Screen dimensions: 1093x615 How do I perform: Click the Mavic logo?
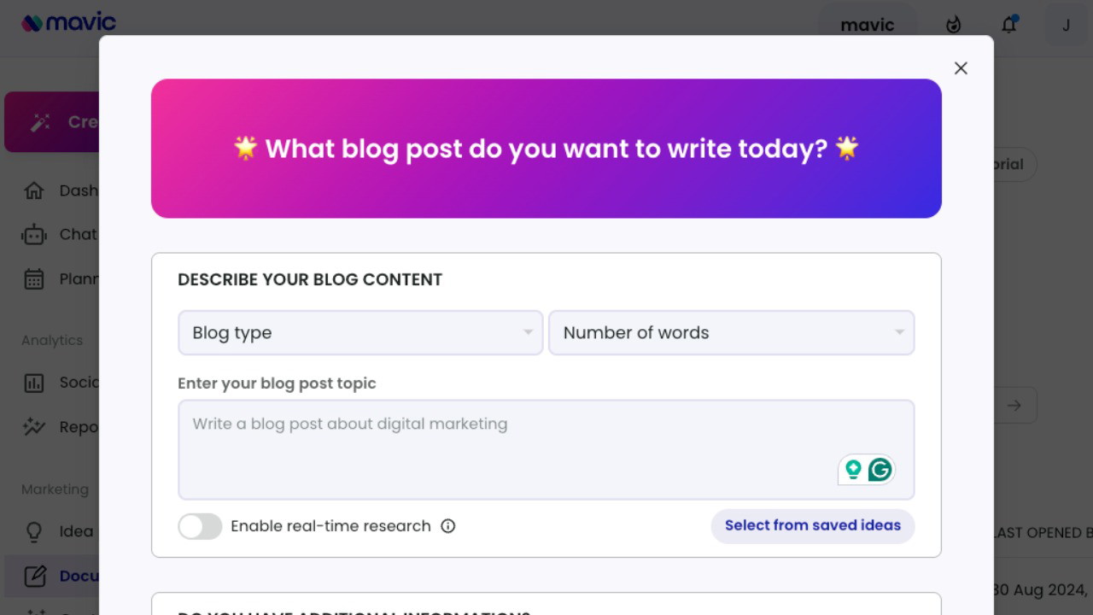68,23
